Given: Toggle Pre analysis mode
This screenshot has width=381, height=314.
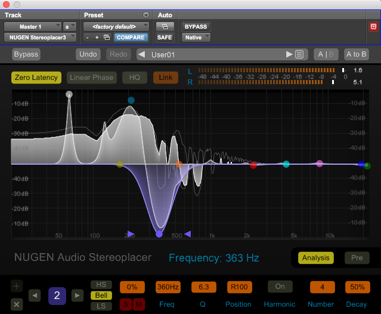Looking at the screenshot, I should 357,258.
